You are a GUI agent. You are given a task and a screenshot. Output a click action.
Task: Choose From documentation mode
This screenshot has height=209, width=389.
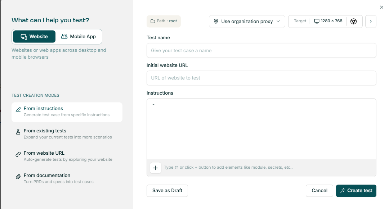[67, 178]
